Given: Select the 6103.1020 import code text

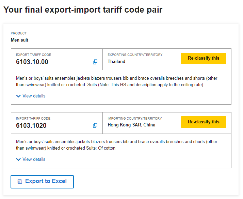Looking at the screenshot, I should coord(31,125).
